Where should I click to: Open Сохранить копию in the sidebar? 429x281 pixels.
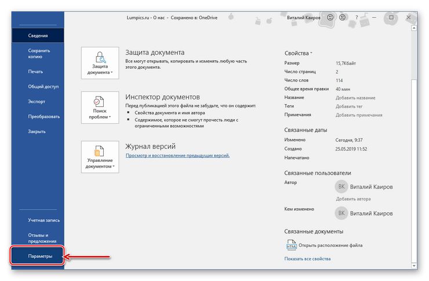pyautogui.click(x=38, y=54)
